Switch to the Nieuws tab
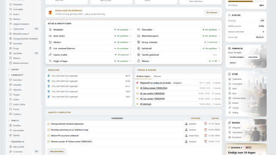276x155 pixels. click(157, 76)
